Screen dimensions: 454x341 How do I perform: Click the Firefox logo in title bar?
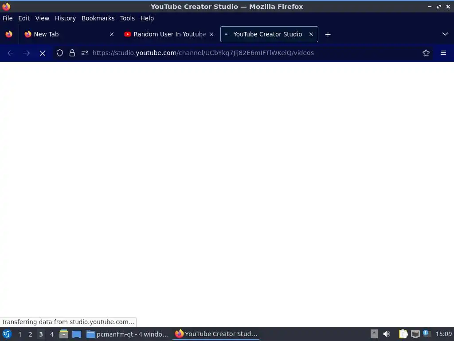[x=6, y=6]
